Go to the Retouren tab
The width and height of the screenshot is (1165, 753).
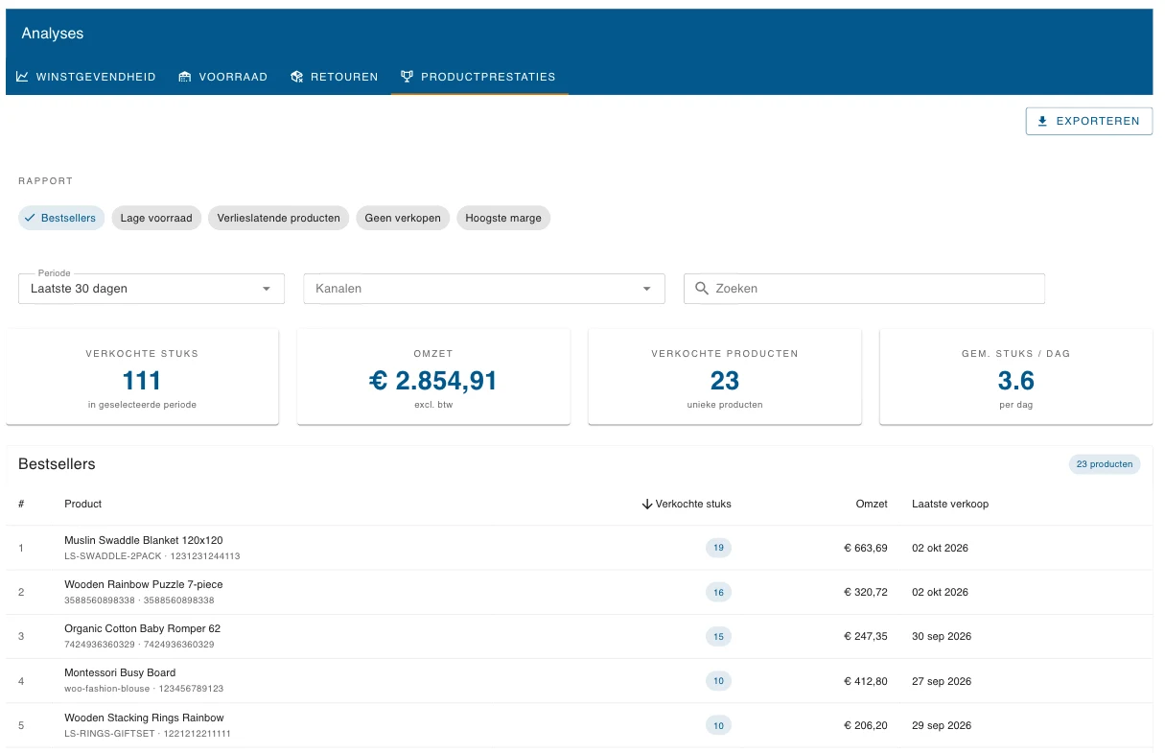335,77
